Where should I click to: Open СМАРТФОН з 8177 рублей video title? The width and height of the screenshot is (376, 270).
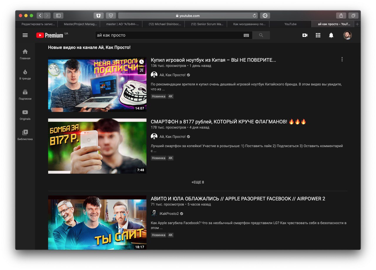pos(228,122)
